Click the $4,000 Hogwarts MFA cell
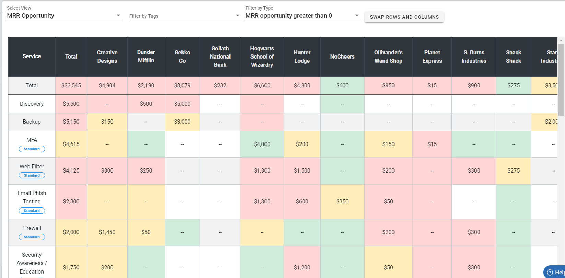Viewport: 565px width, 278px height. 262,144
